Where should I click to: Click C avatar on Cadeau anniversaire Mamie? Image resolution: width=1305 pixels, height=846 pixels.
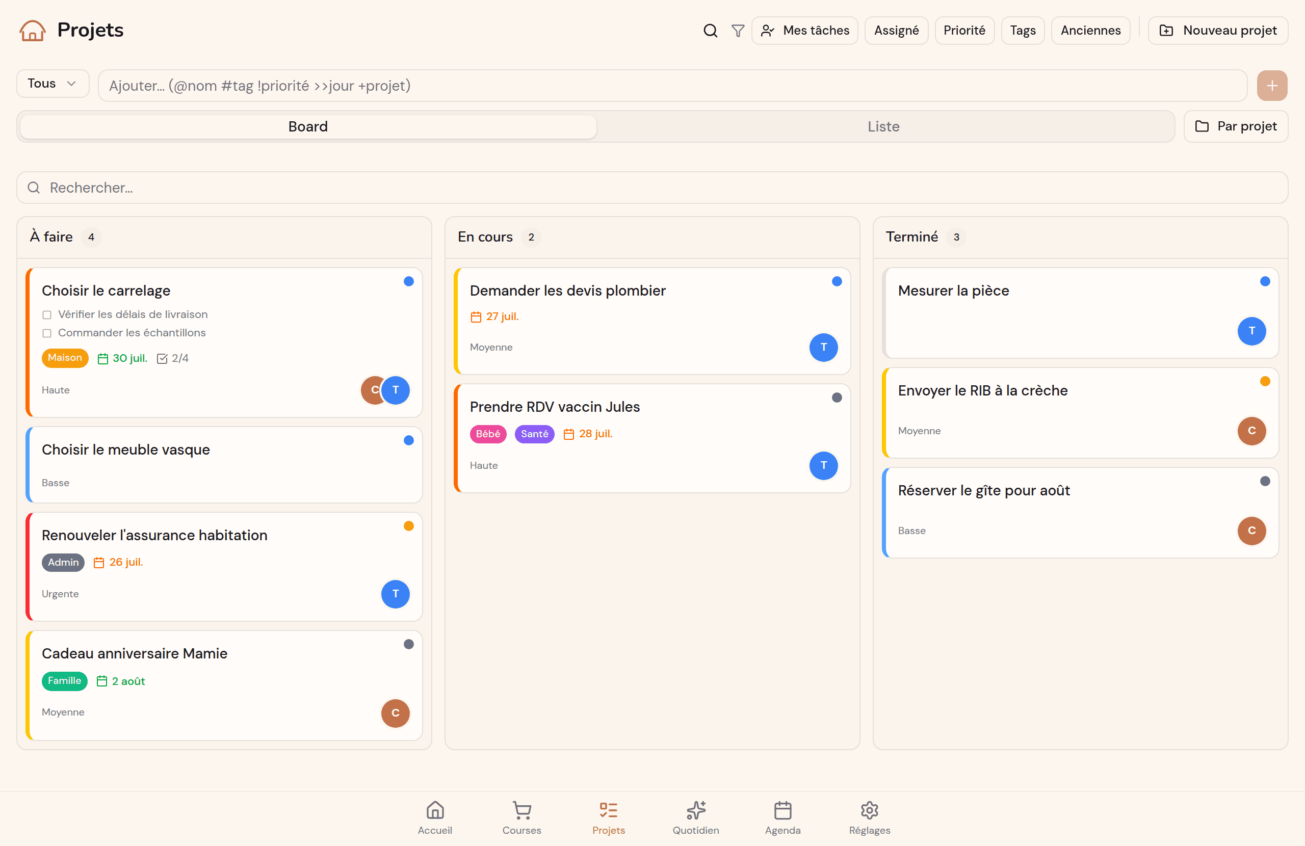(x=396, y=713)
